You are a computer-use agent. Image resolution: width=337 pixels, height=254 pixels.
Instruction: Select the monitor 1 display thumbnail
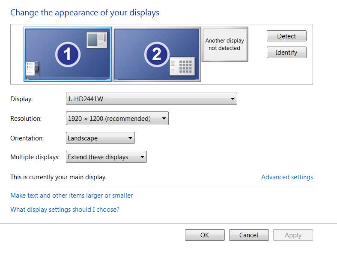pyautogui.click(x=68, y=54)
